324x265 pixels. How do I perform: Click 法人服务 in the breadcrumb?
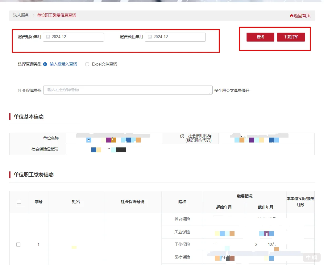pyautogui.click(x=20, y=15)
